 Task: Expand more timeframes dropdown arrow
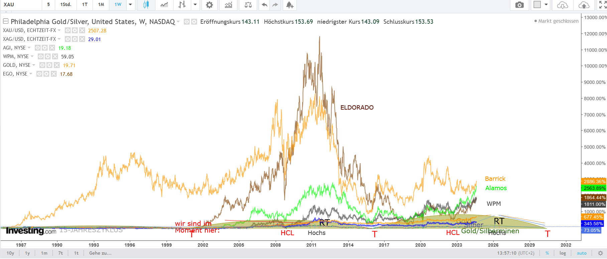click(x=130, y=5)
